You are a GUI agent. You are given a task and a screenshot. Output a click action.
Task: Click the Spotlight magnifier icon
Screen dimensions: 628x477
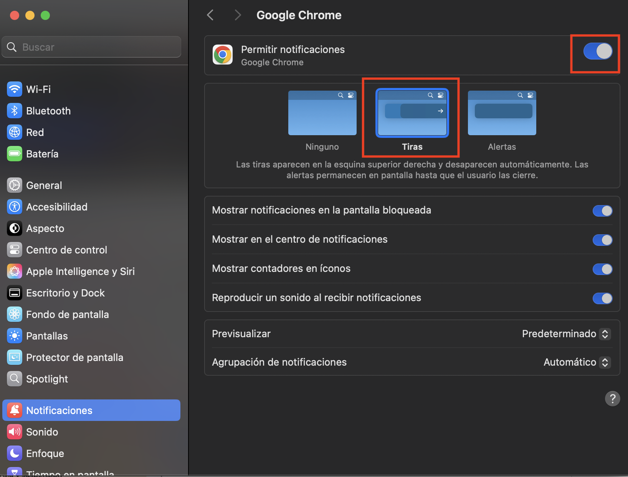click(15, 379)
